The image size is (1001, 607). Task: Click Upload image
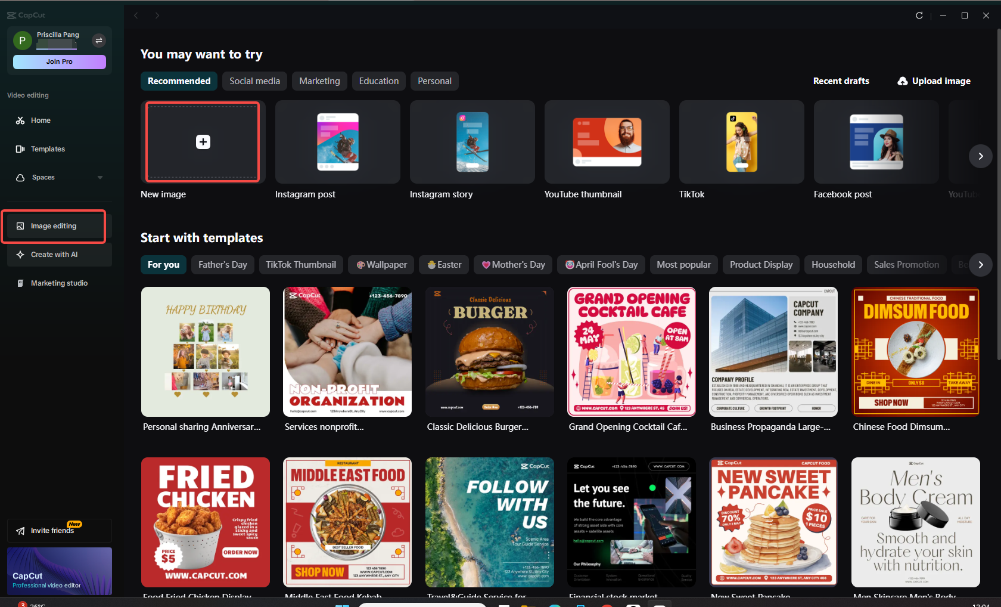(x=934, y=81)
